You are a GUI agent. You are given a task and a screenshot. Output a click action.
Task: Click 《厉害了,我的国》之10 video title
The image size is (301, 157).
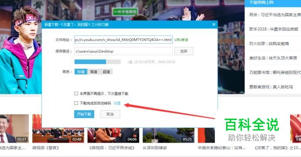[x=278, y=148]
